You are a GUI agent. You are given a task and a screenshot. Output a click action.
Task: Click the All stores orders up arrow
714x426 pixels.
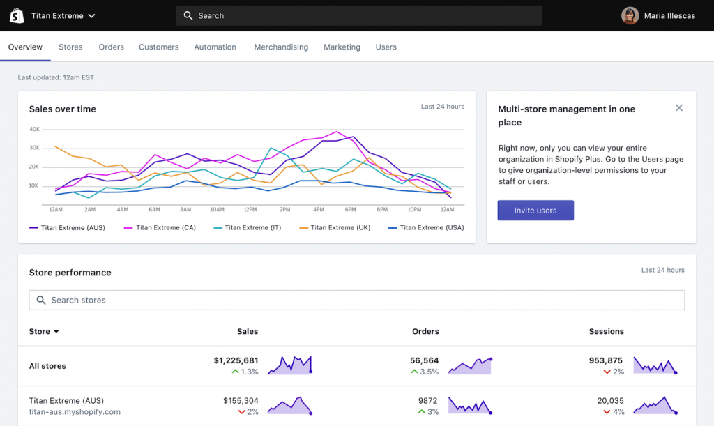[414, 372]
